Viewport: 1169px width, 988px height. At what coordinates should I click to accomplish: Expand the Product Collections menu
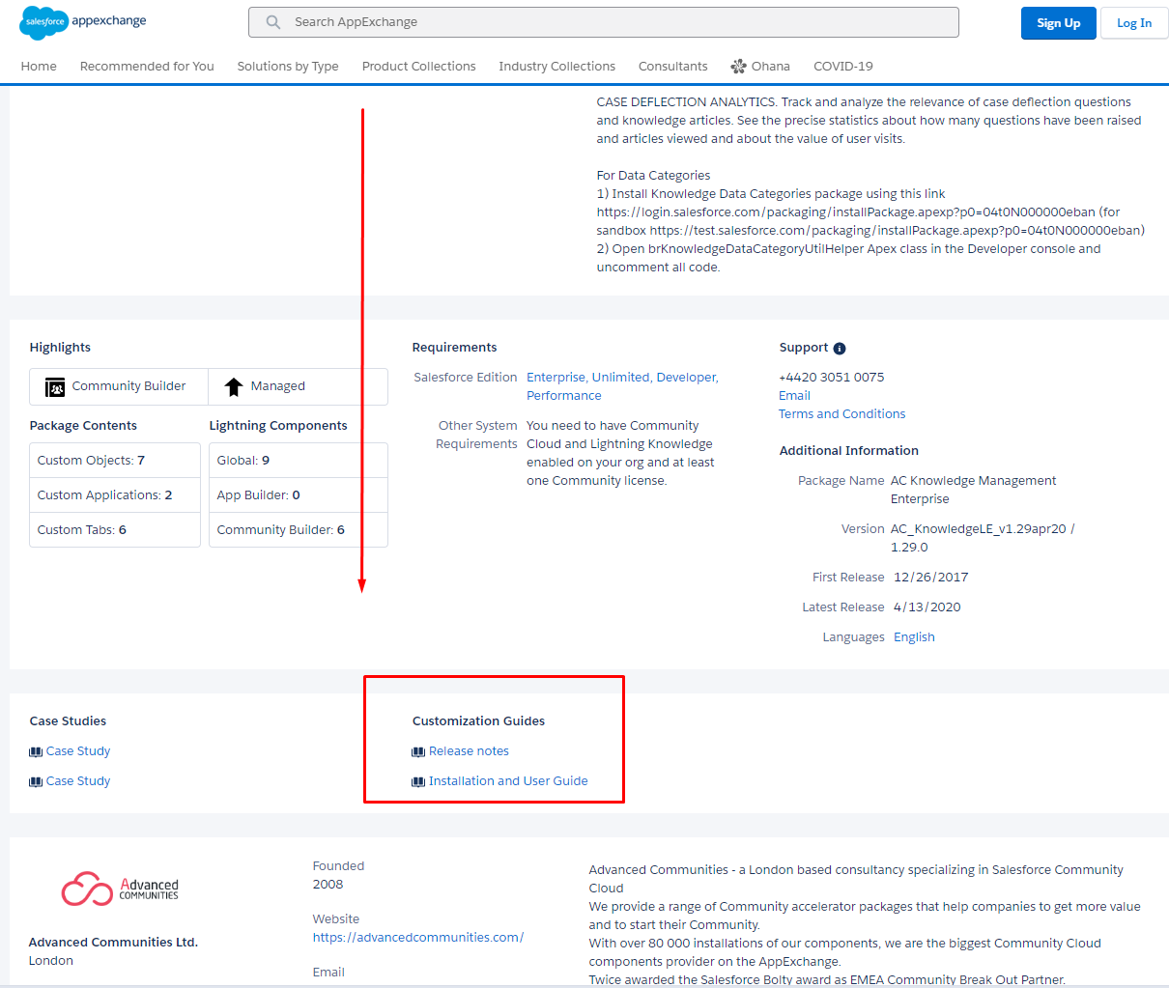tap(418, 66)
